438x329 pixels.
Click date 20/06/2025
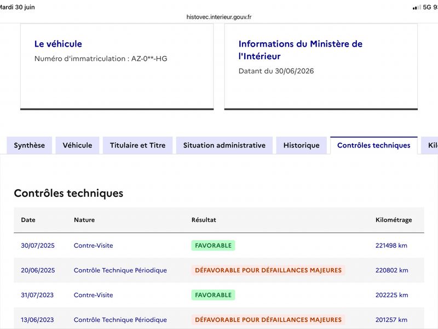(38, 270)
